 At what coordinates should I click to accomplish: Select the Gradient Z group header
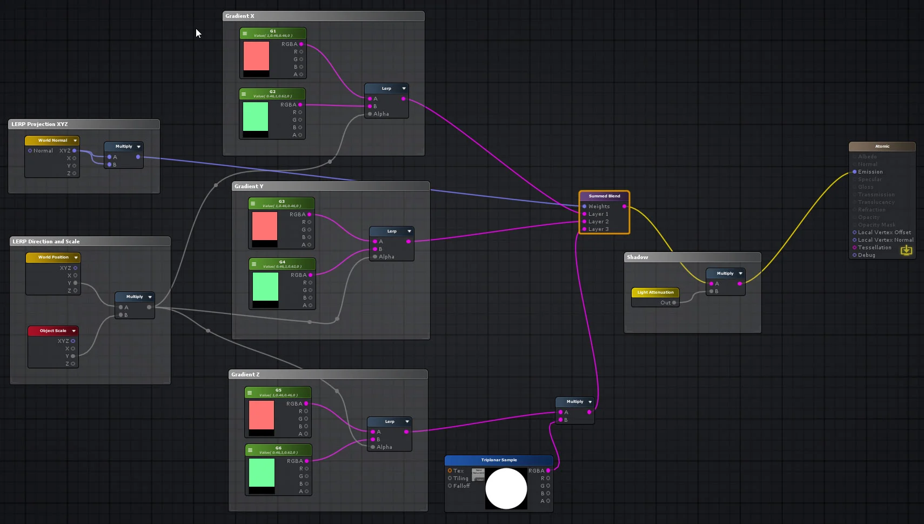pyautogui.click(x=328, y=375)
